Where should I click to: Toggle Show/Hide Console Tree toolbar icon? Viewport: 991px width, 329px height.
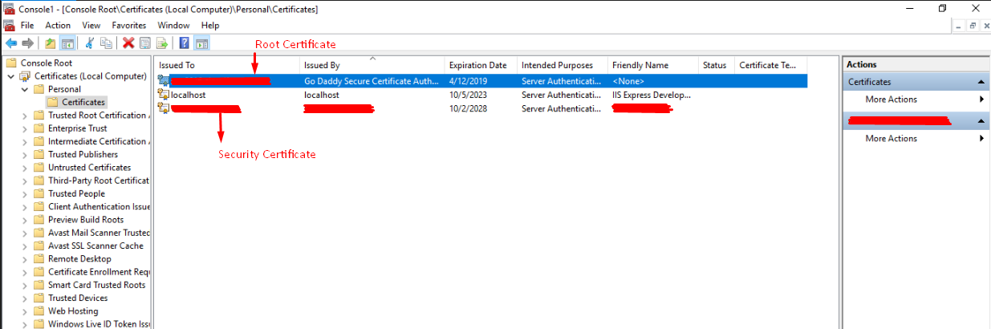pyautogui.click(x=67, y=43)
